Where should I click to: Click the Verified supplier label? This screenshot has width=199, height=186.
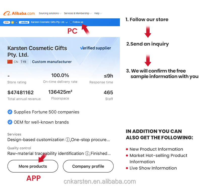(x=95, y=48)
